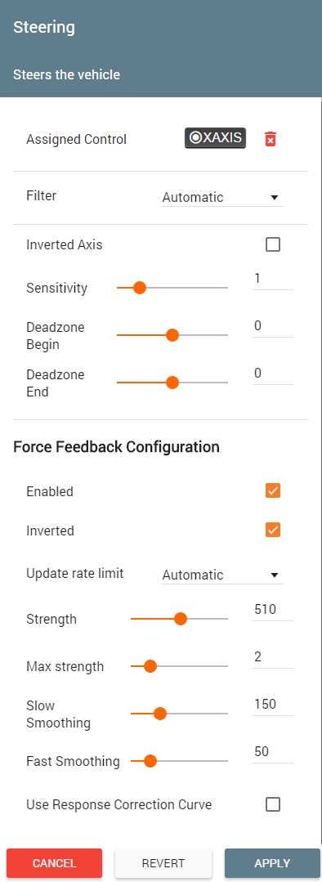The image size is (322, 882).
Task: Revert the steering settings
Action: point(163,863)
